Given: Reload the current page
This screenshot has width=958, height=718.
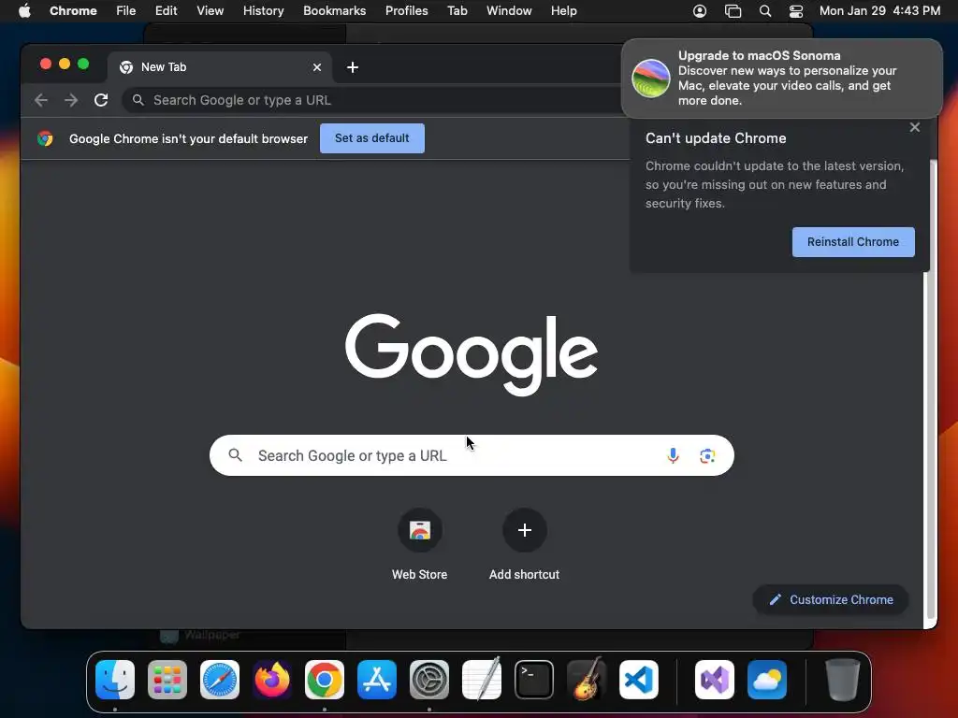Looking at the screenshot, I should coord(101,100).
